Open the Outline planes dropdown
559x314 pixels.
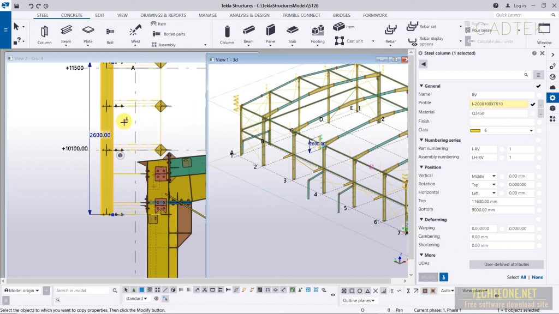coord(358,300)
